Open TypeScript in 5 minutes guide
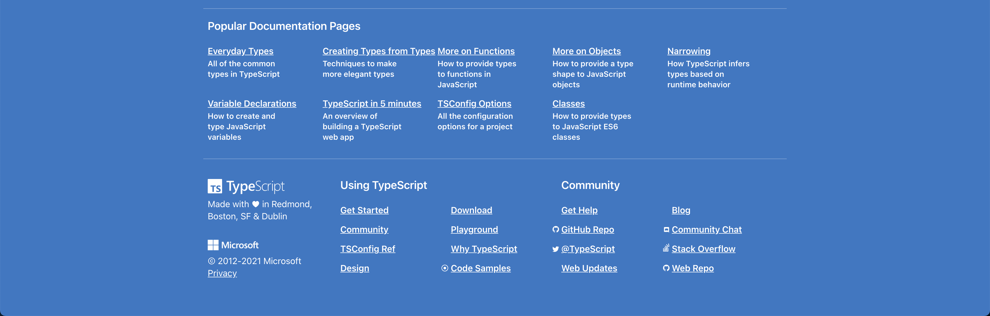Image resolution: width=990 pixels, height=316 pixels. 372,104
